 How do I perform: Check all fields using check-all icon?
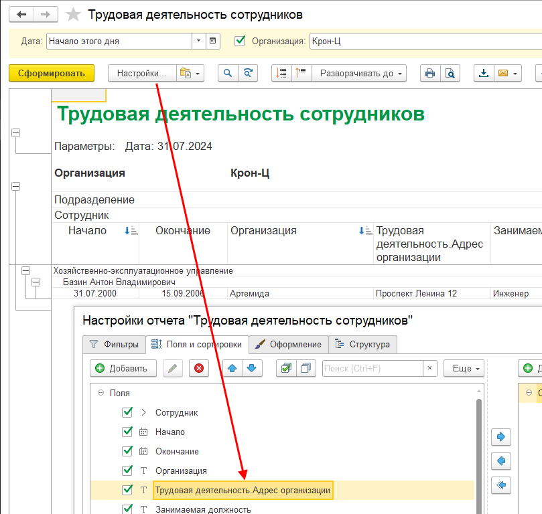tap(287, 368)
